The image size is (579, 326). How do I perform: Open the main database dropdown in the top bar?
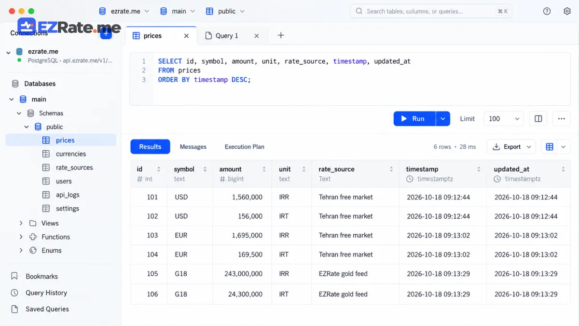point(178,11)
